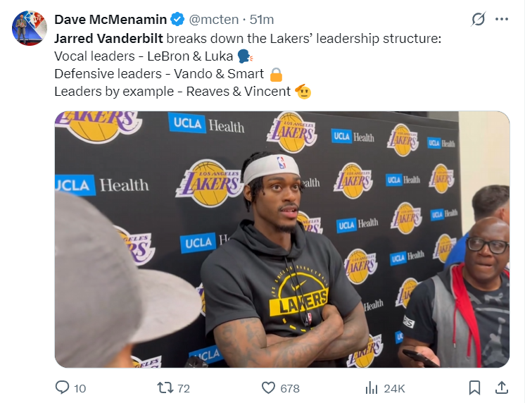Screen dimensions: 525x403
Task: Open the @mcten handle link
Action: [x=215, y=19]
